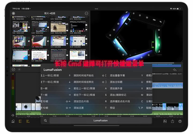The height and width of the screenshot is (134, 193).
Task: Tap cloud icon on sd1624979946_2.mp4 clip
Action: pos(86,44)
